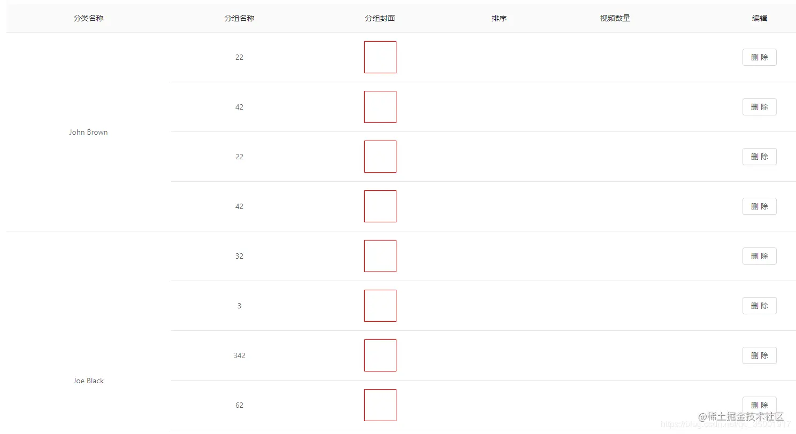Screen dimensions: 796x434
Task: Click group name cell 62
Action: [239, 405]
